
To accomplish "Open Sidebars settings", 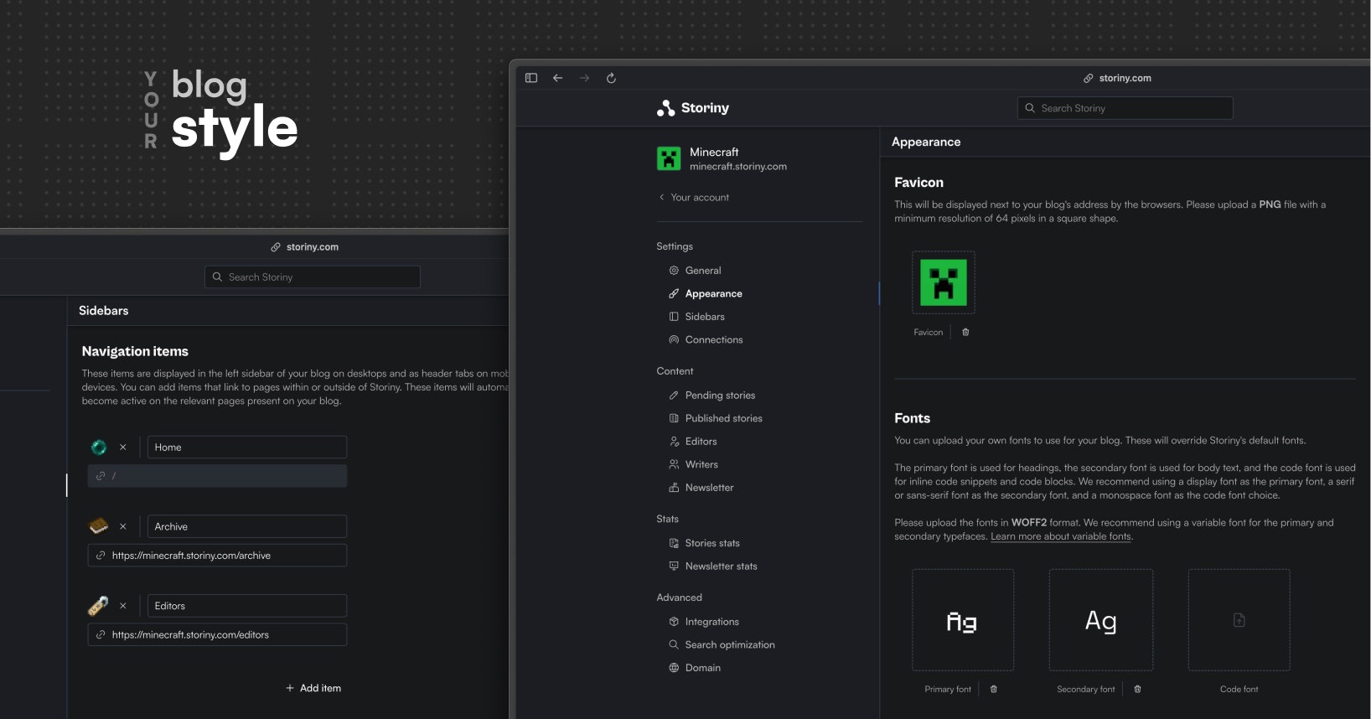I will click(x=696, y=317).
